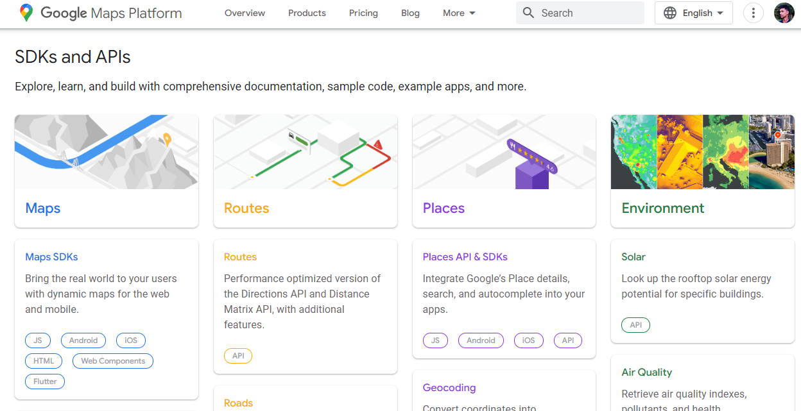Click the Environment category heading
The image size is (801, 411).
[663, 208]
